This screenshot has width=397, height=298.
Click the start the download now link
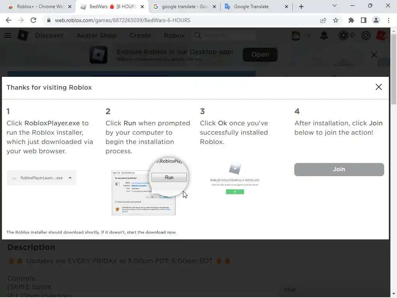(152, 232)
